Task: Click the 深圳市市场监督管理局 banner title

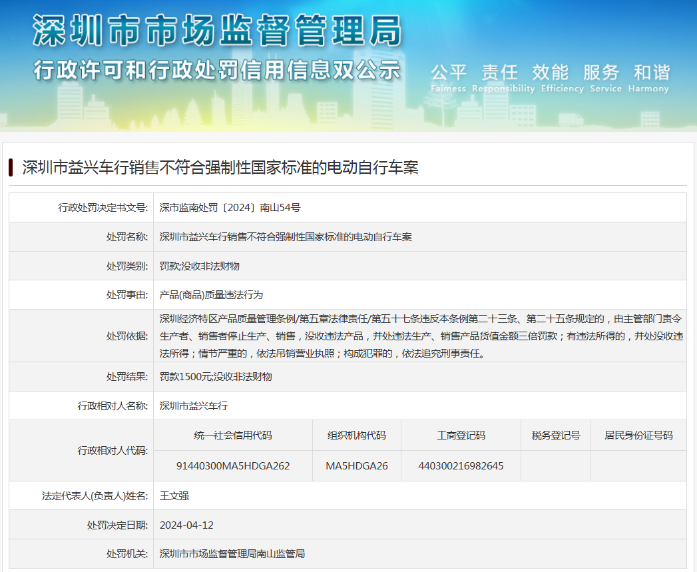Action: 217,31
